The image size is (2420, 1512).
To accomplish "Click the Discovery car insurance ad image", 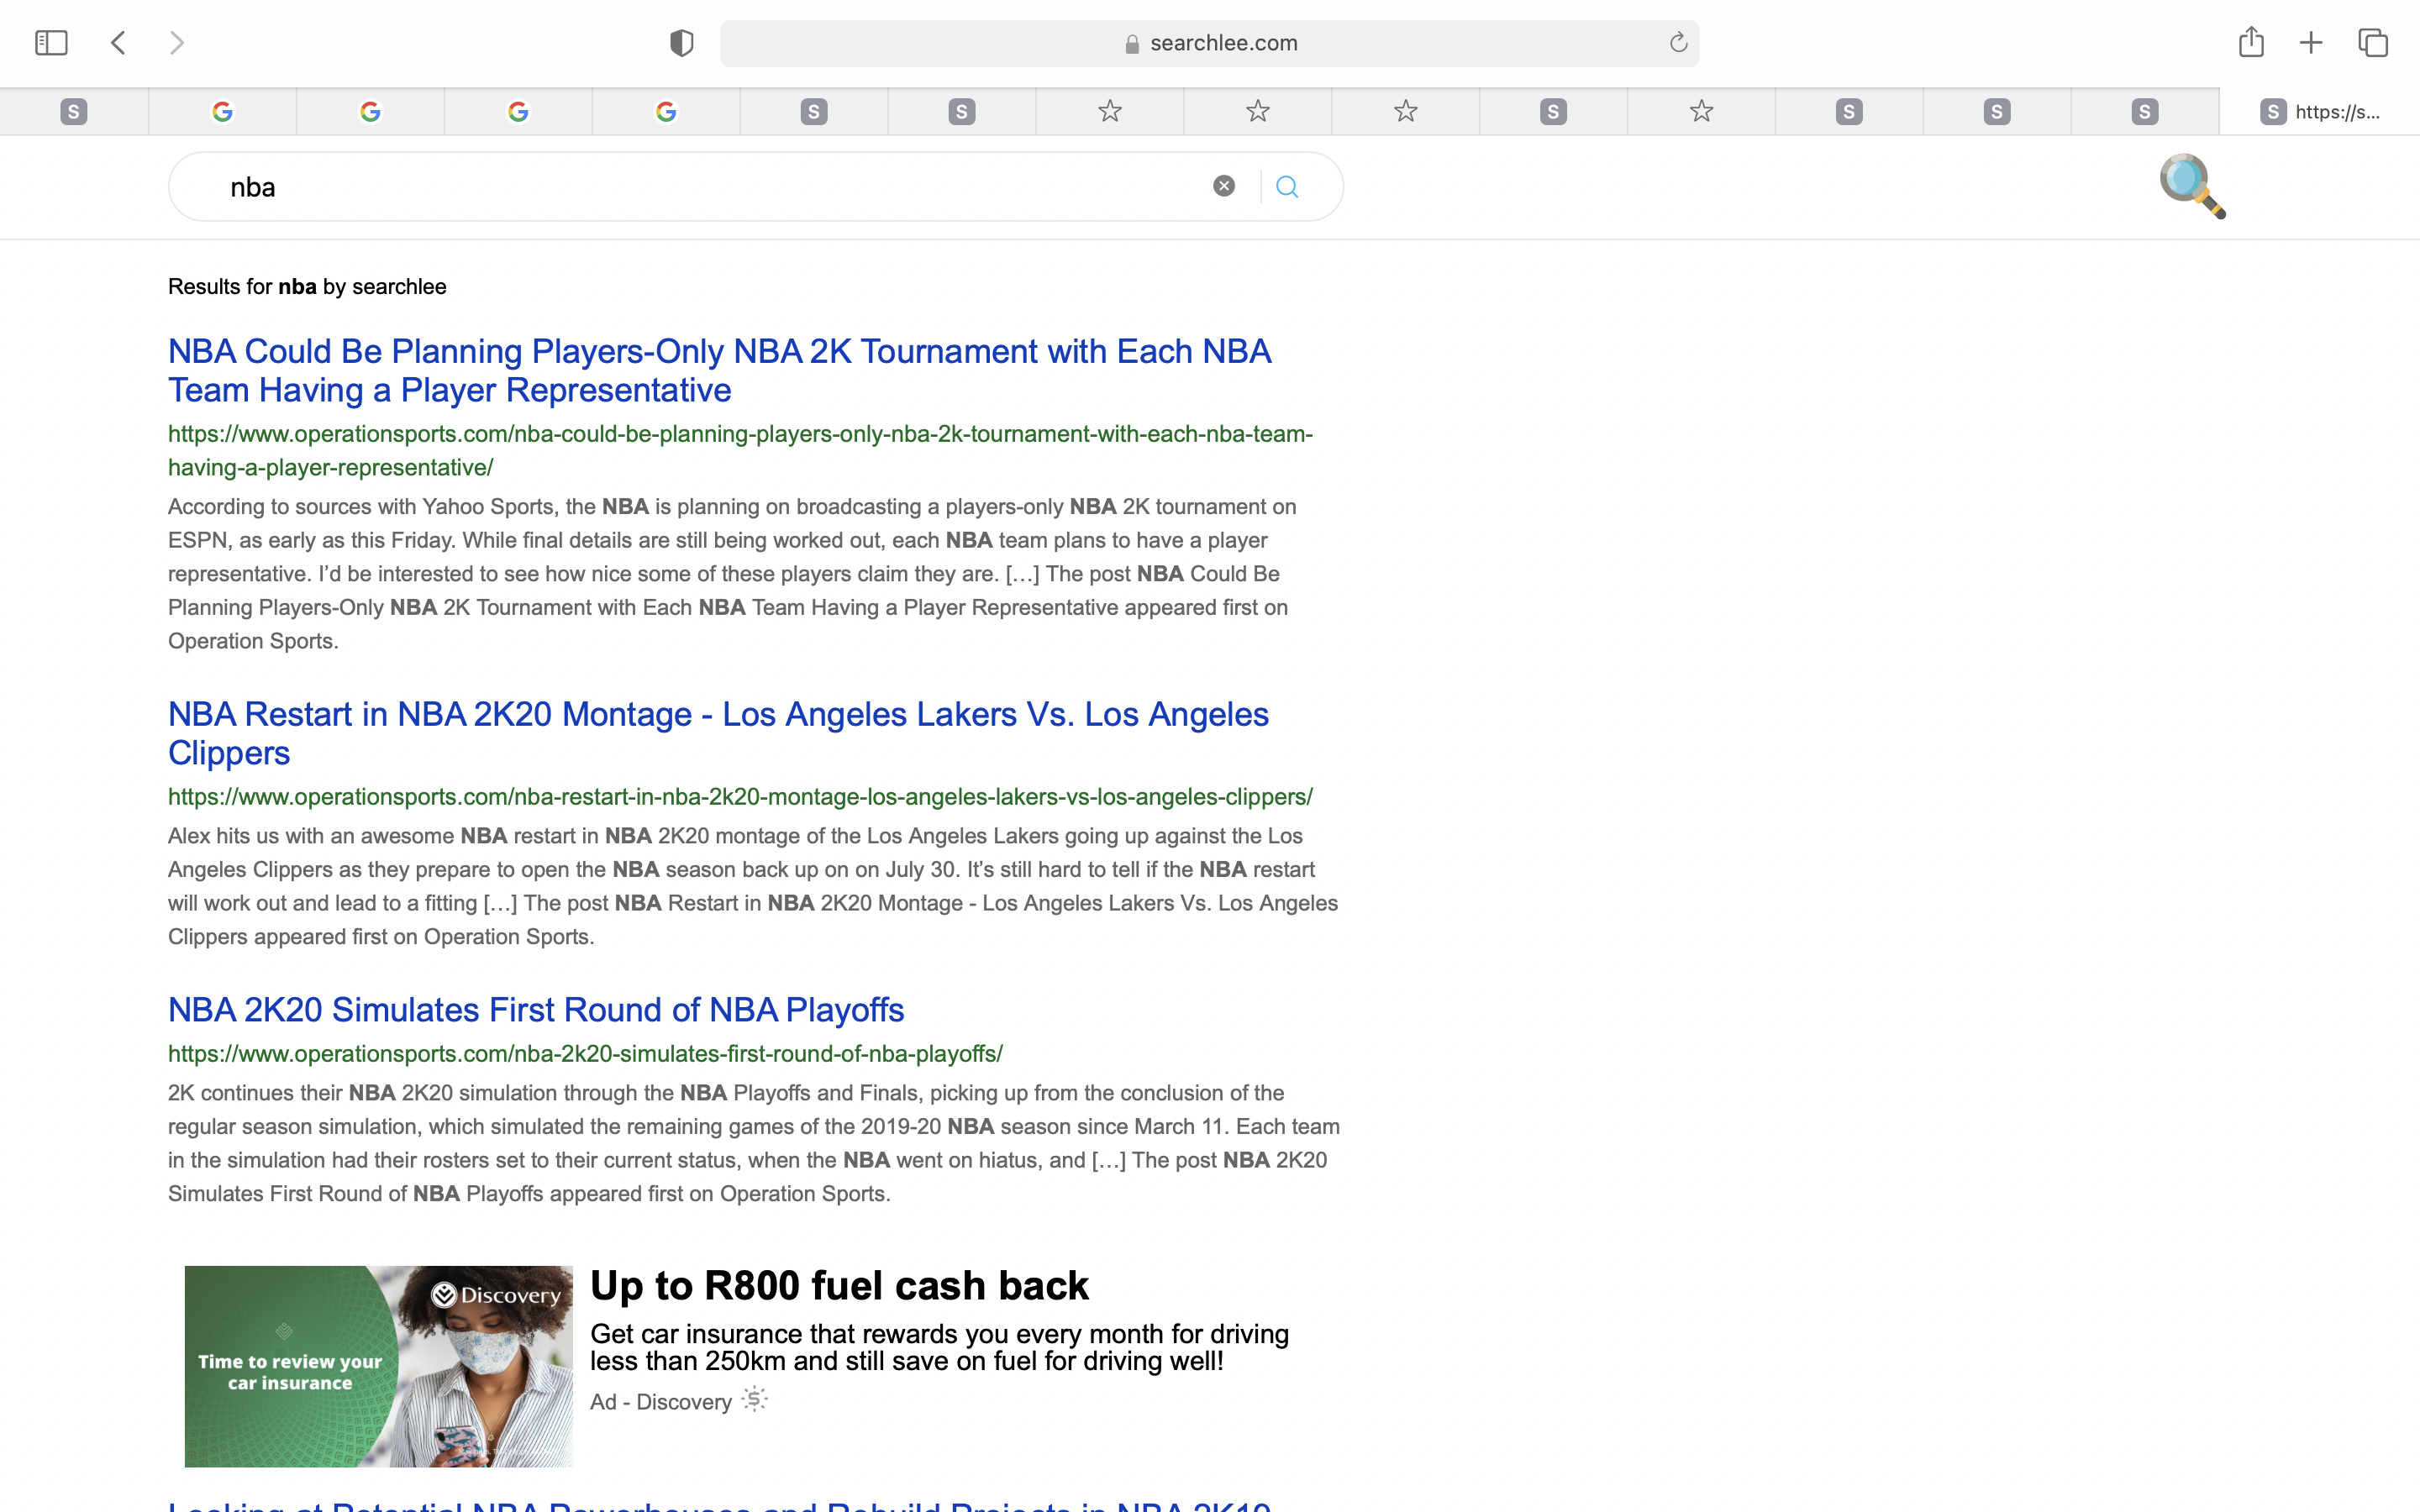I will 378,1366.
